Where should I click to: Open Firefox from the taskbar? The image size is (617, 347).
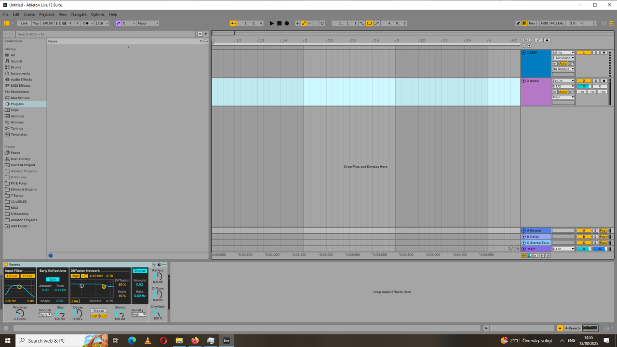(195, 340)
